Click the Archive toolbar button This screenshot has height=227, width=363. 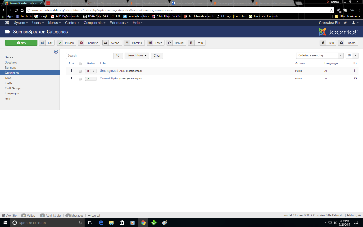(x=112, y=43)
